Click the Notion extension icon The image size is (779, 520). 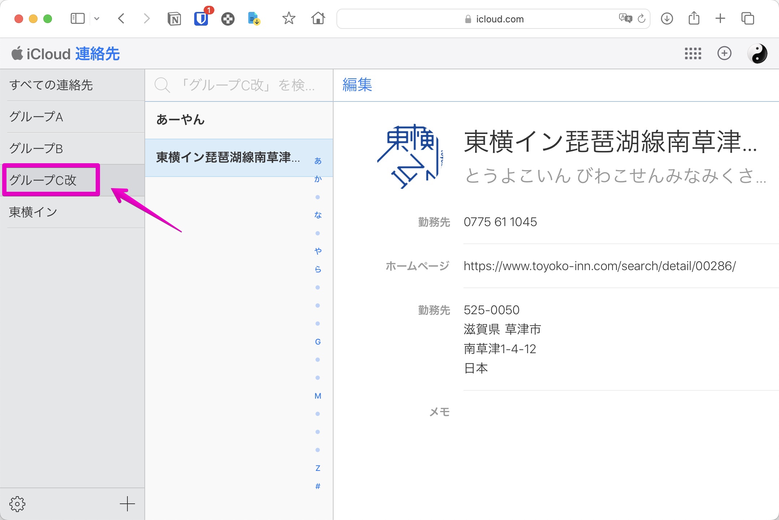point(174,19)
